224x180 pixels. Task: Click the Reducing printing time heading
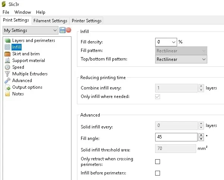[103, 78]
